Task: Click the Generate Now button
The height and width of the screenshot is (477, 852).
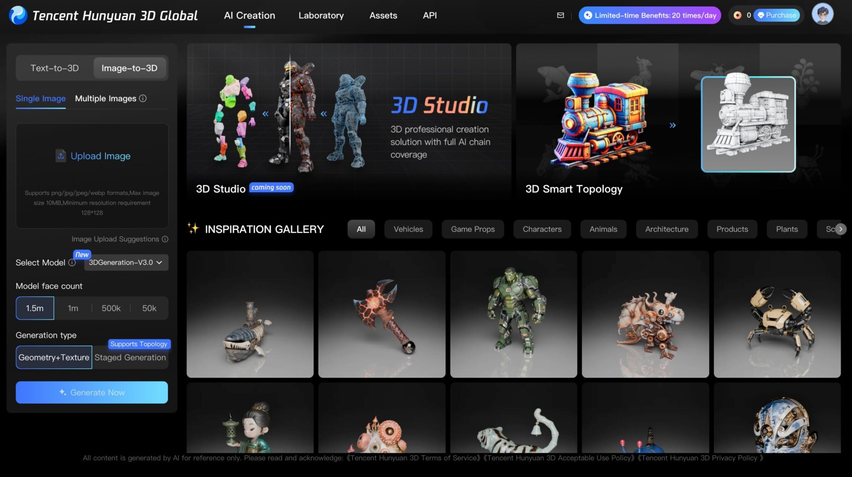Action: [92, 392]
